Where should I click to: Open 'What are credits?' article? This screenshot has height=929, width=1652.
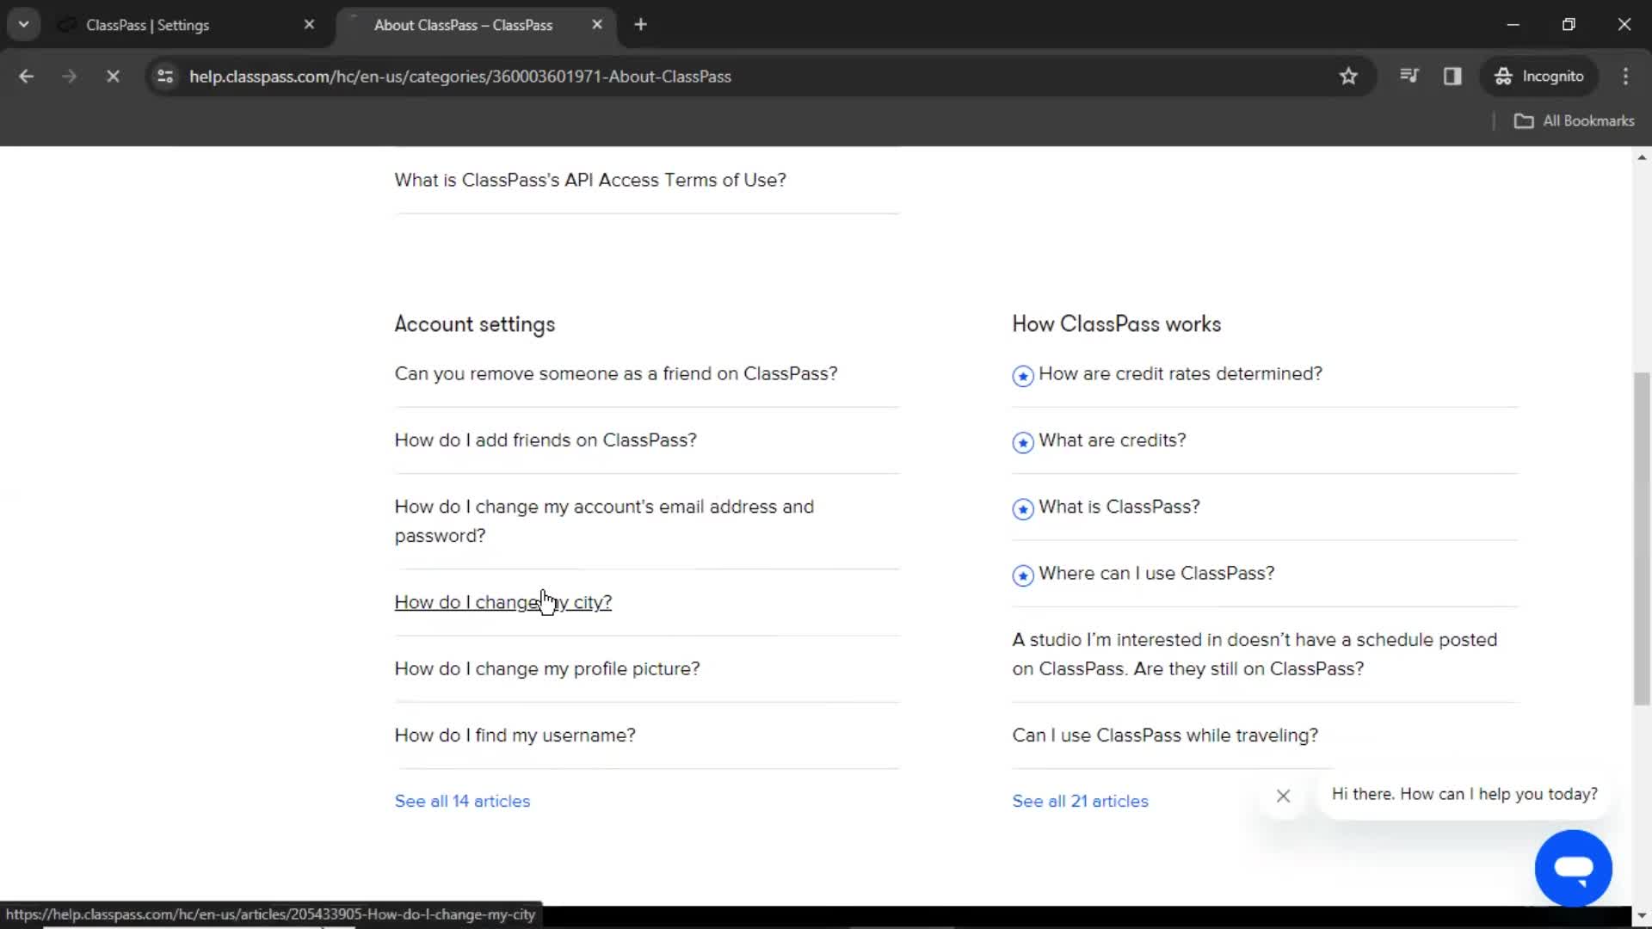coord(1113,440)
